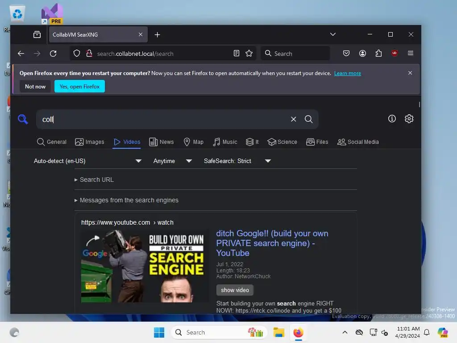Screen dimensions: 457x343
Task: Open the Auto-detect (en-US) language dropdown
Action: 87,161
